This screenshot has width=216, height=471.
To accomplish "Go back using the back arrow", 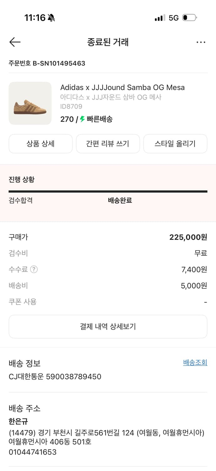I will point(14,42).
